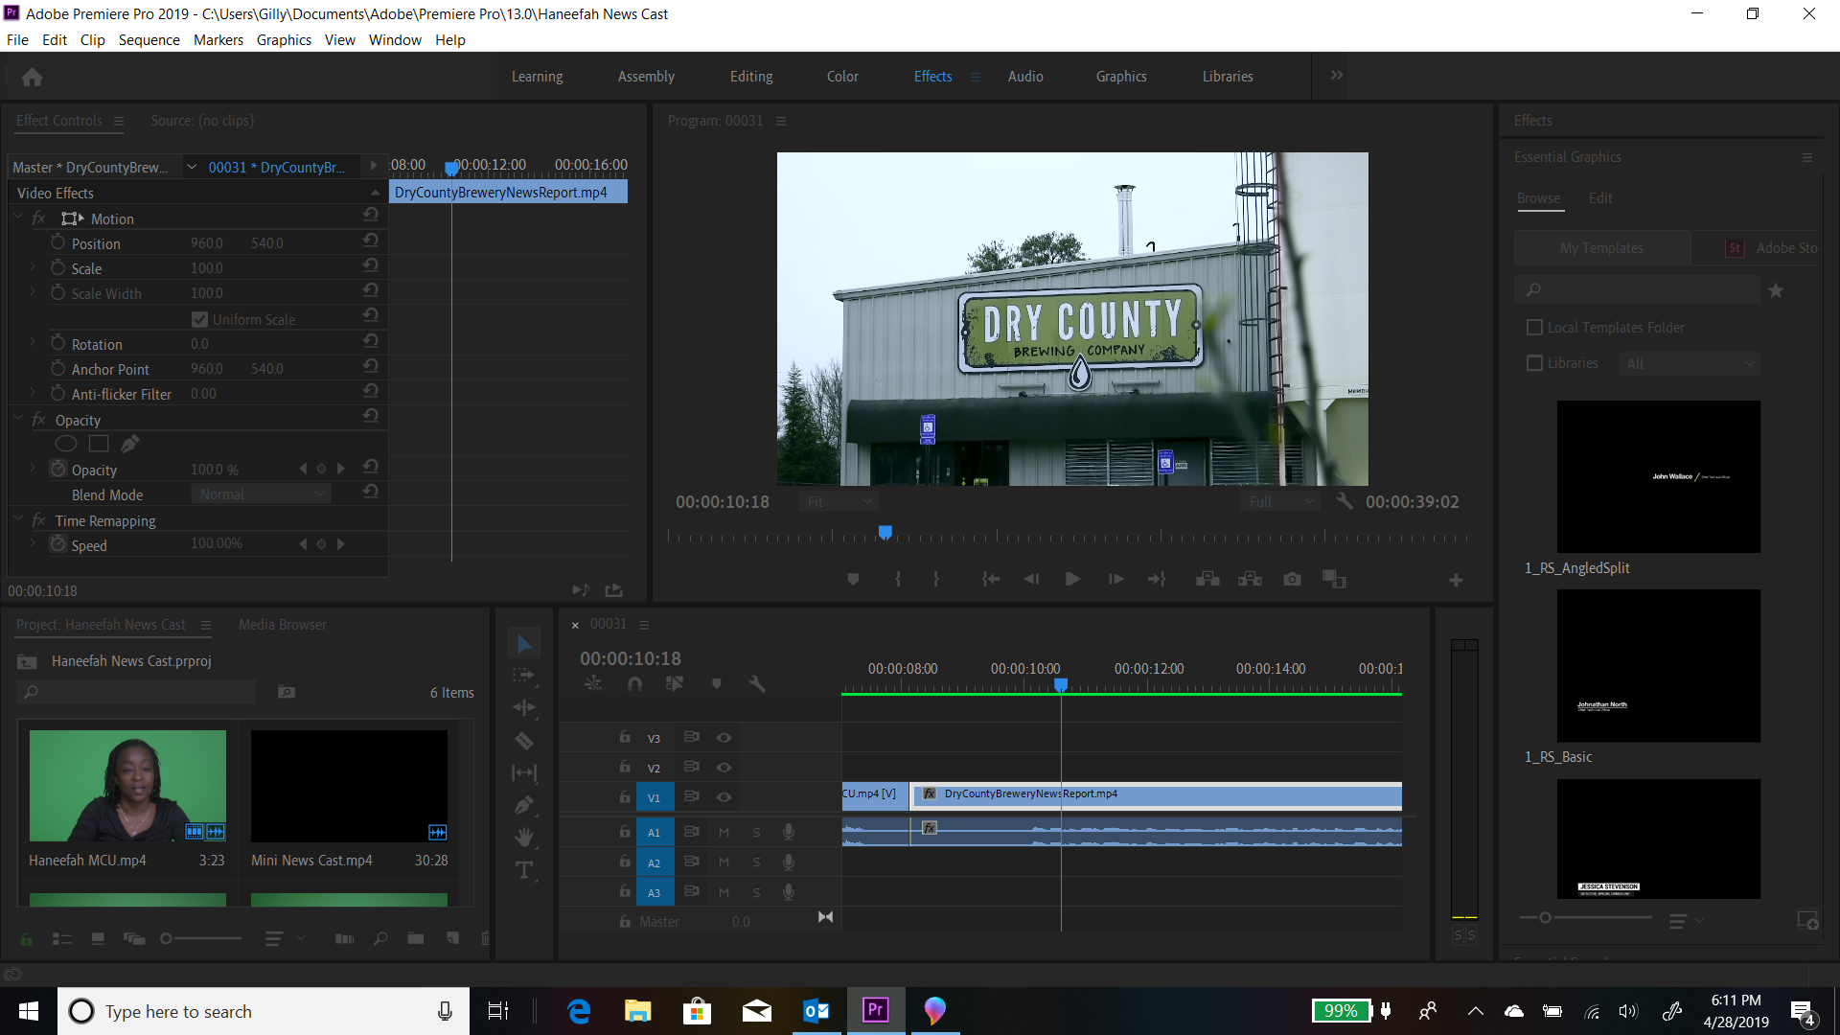Open the Blend Mode dropdown

pos(260,494)
